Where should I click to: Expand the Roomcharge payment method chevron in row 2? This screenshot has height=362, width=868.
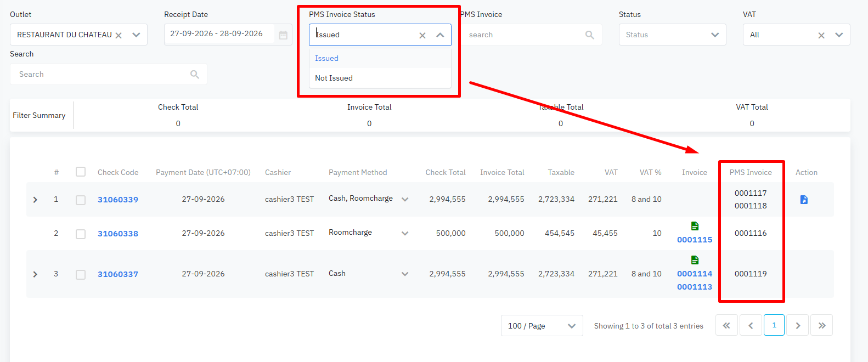point(405,233)
